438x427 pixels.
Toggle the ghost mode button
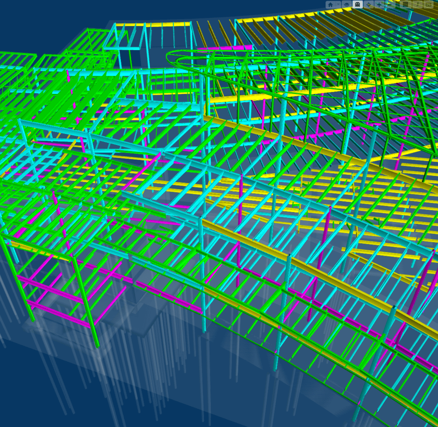coord(358,5)
